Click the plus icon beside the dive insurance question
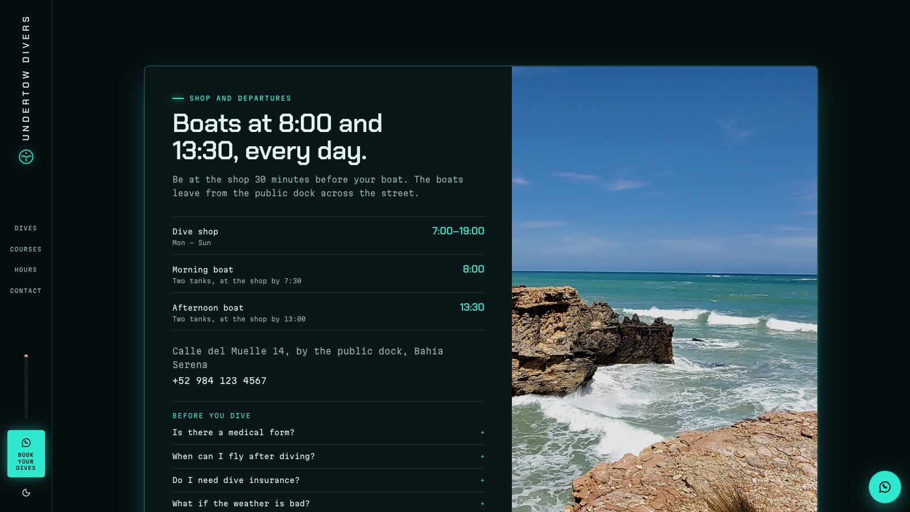Image resolution: width=910 pixels, height=512 pixels. (x=482, y=480)
